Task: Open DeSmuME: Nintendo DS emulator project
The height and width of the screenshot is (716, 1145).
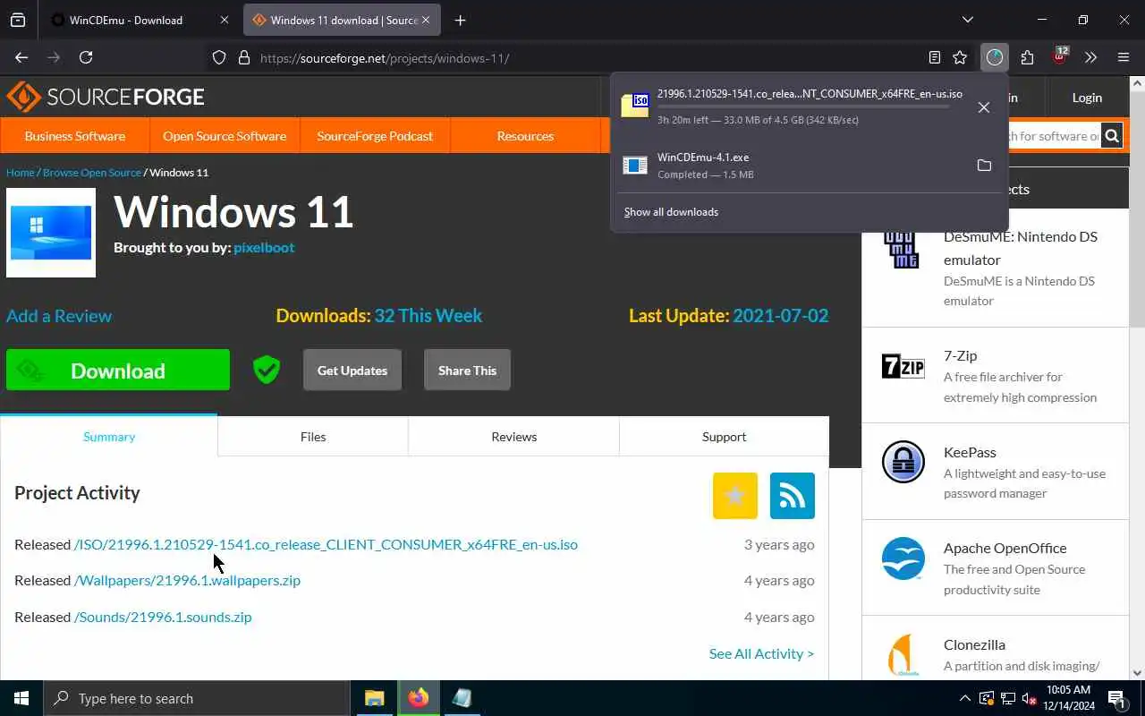Action: (1021, 248)
